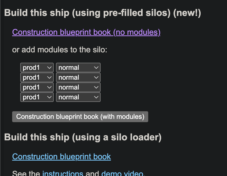Open the third row prod1 module dropdown
This screenshot has height=176, width=227.
pos(37,87)
